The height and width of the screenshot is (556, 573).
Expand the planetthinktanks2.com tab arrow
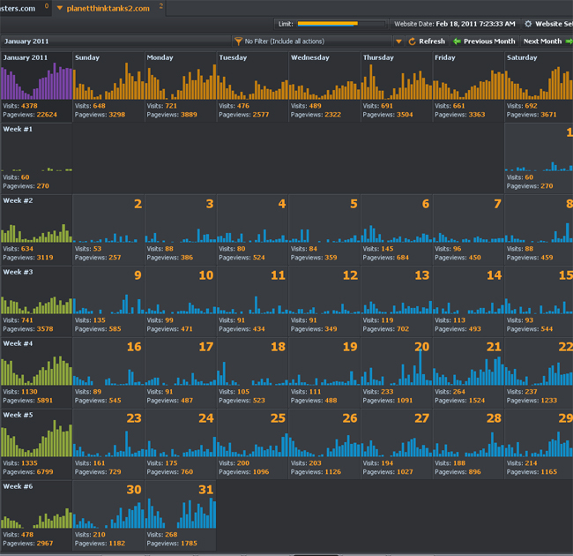click(x=60, y=8)
